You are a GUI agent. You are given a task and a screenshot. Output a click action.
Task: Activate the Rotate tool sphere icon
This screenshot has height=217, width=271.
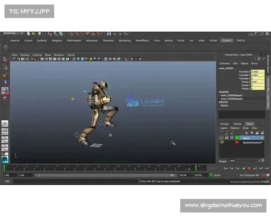pyautogui.click(x=5, y=90)
